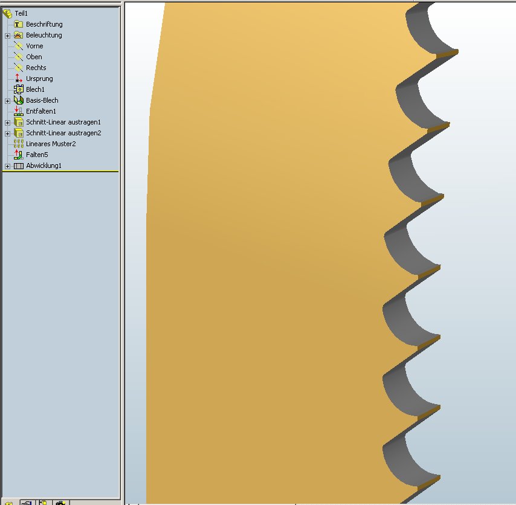Click the Teil1 part icon at tree root
The height and width of the screenshot is (505, 516).
(7, 13)
